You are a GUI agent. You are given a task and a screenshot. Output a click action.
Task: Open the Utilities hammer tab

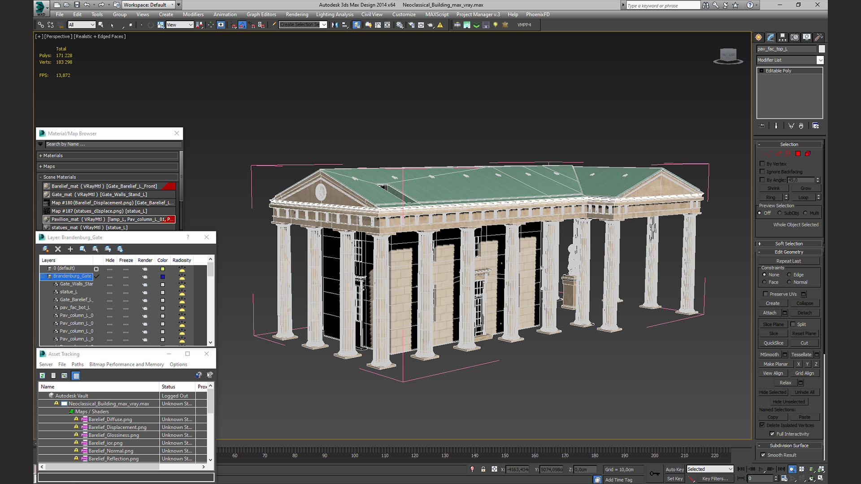(818, 37)
